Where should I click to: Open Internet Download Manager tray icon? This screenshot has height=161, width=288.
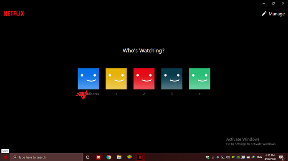pyautogui.click(x=253, y=157)
